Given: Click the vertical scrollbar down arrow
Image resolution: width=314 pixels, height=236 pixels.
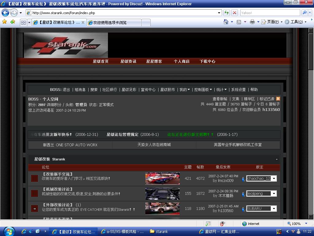Looking at the screenshot, I should click(x=311, y=217).
